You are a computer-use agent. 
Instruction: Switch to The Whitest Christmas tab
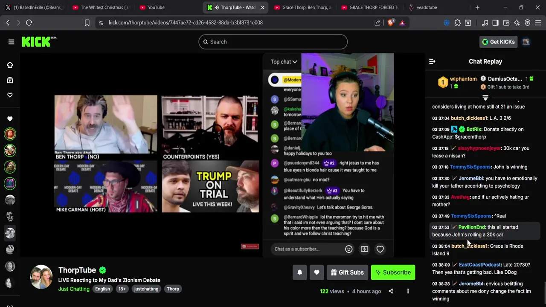pos(101,7)
